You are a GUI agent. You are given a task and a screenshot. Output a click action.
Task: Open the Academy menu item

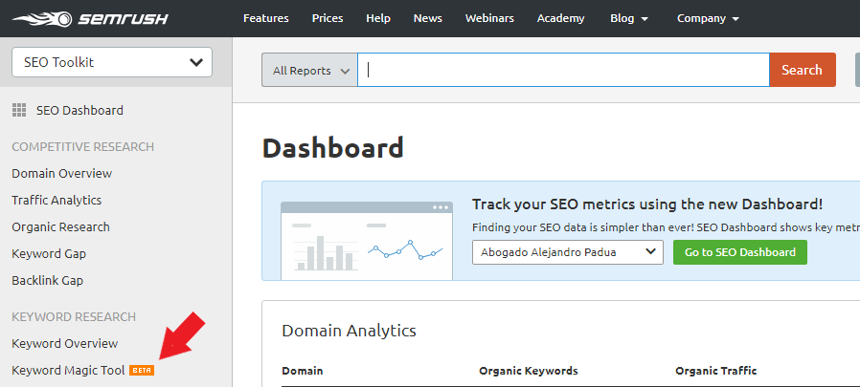coord(560,18)
